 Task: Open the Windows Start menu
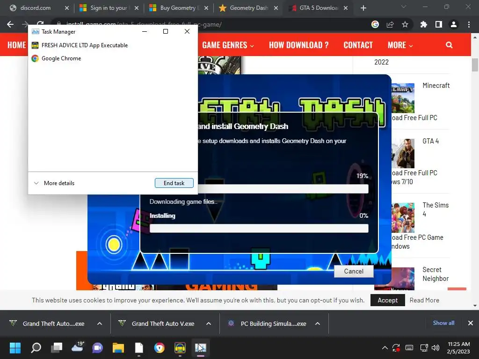coord(15,347)
